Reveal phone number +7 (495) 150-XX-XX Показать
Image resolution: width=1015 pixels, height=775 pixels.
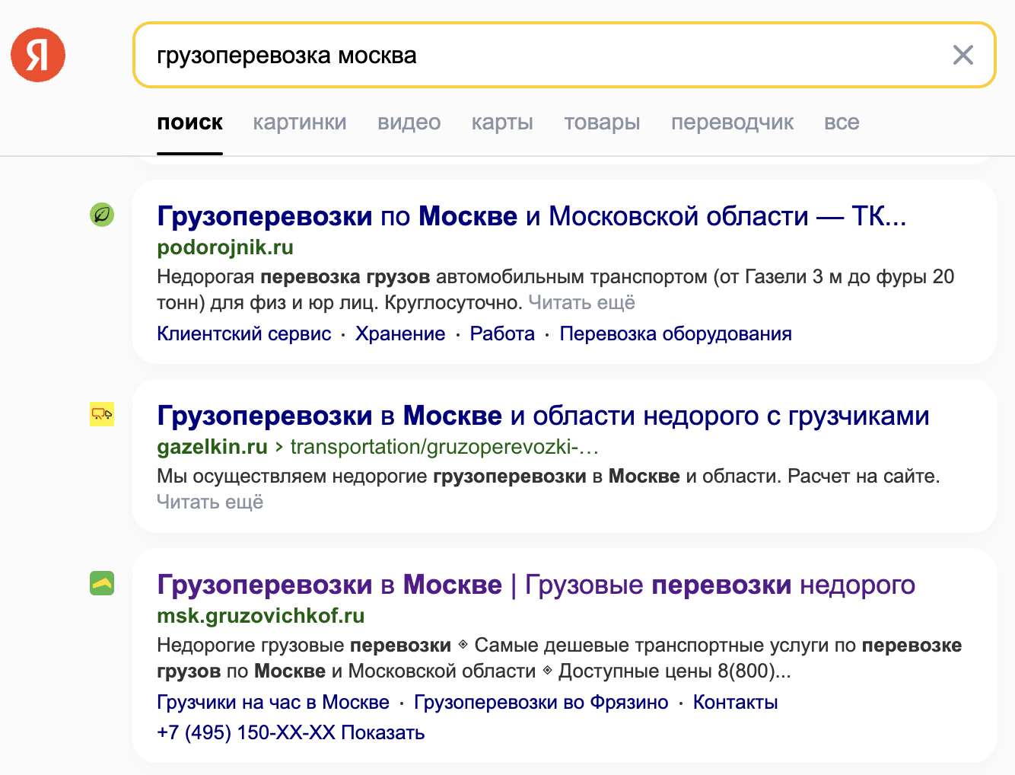click(291, 732)
